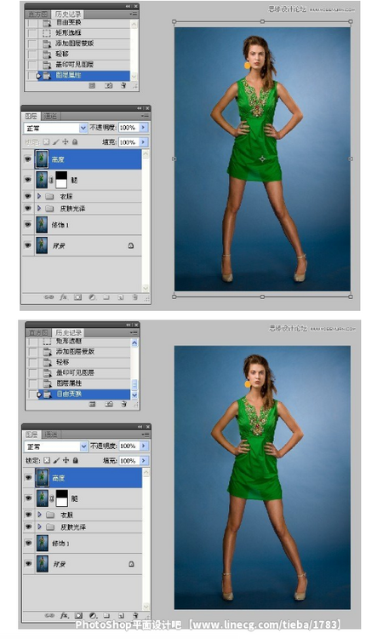Lower screenshot: click lock position icon

coord(66,460)
